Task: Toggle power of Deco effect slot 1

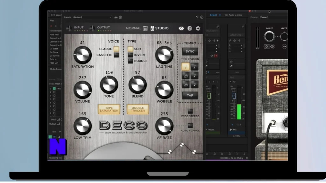Action: [x=54, y=88]
